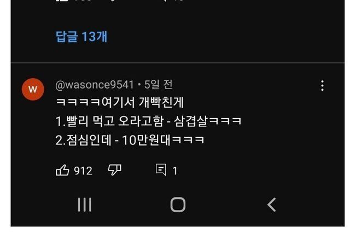
Task: Tap the Android back navigation arrow
Action: point(271,204)
